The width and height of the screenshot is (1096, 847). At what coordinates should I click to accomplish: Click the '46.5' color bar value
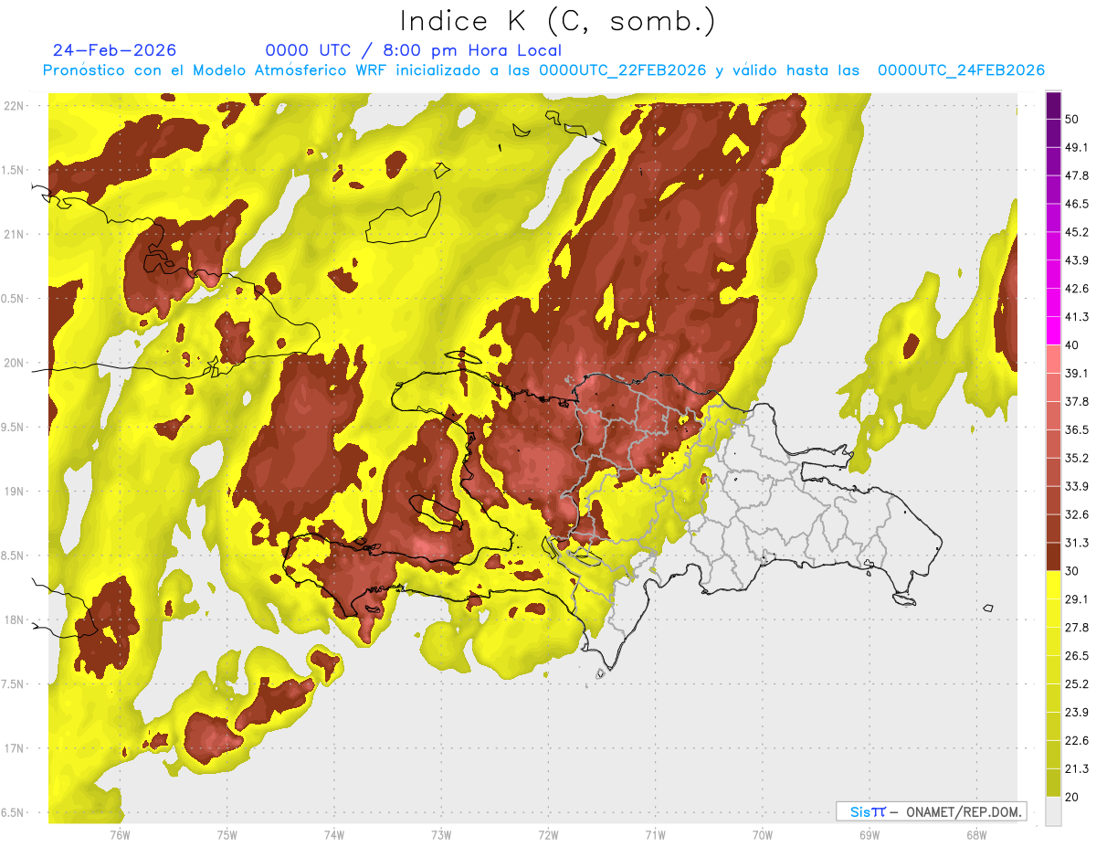coord(1077,204)
